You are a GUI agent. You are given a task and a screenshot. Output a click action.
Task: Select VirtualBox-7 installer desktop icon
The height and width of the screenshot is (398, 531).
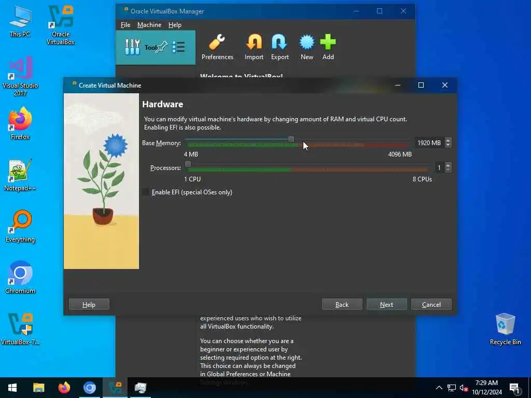(x=20, y=329)
